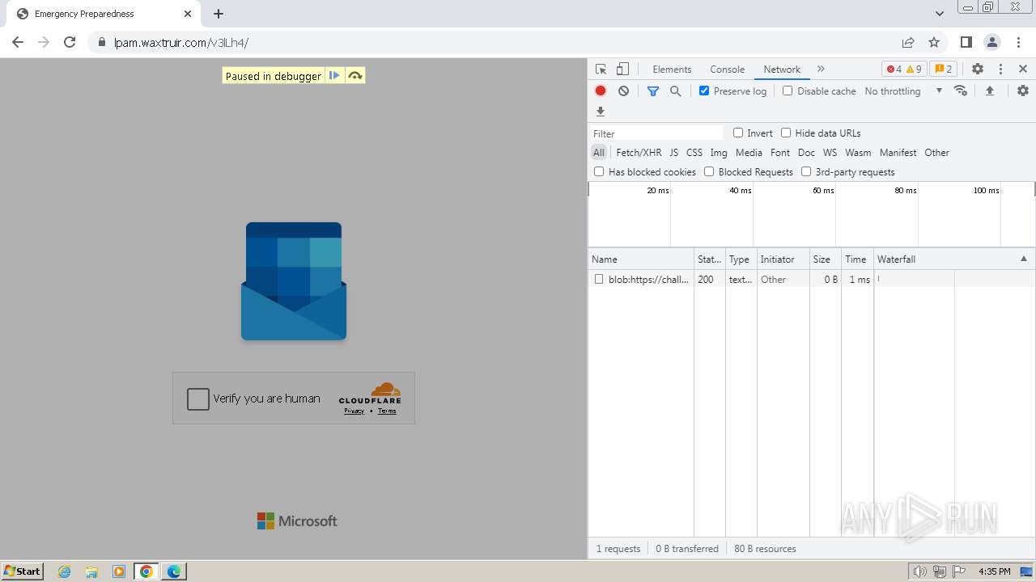Open file explorer from taskbar
1036x582 pixels.
(91, 571)
